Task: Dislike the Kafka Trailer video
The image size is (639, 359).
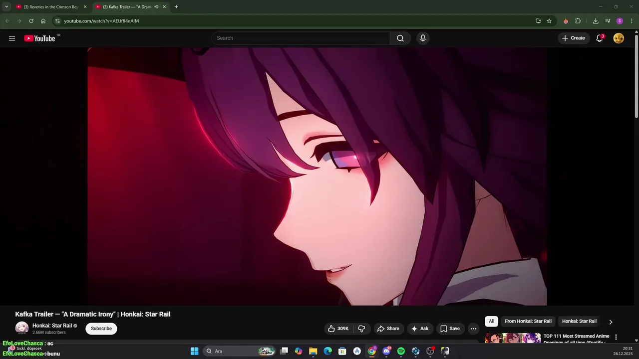Action: [x=361, y=329]
